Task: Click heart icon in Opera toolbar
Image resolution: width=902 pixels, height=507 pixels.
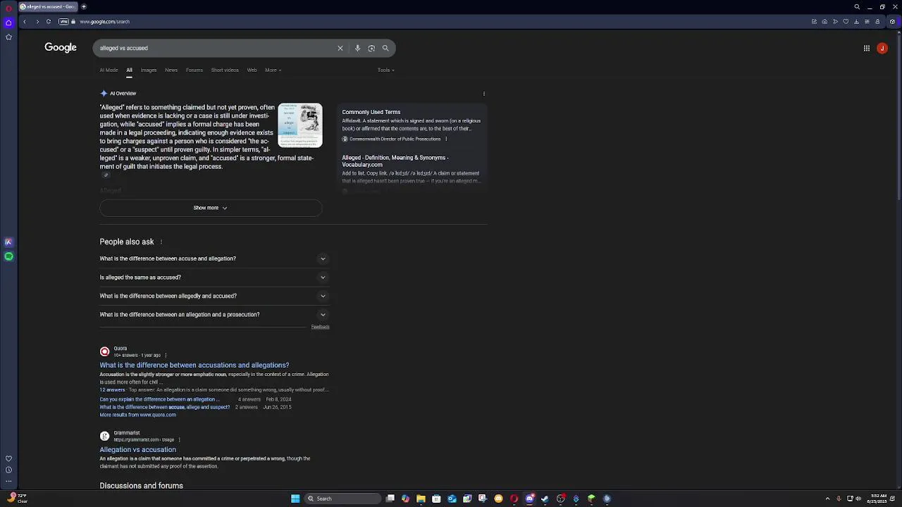Action: [x=846, y=22]
